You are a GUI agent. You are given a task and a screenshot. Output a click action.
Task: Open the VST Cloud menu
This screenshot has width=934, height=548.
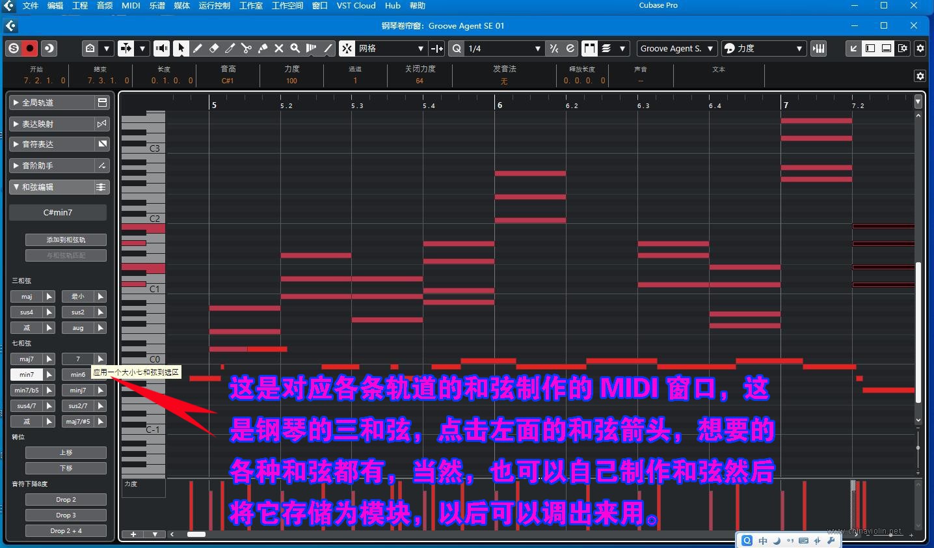click(x=356, y=6)
